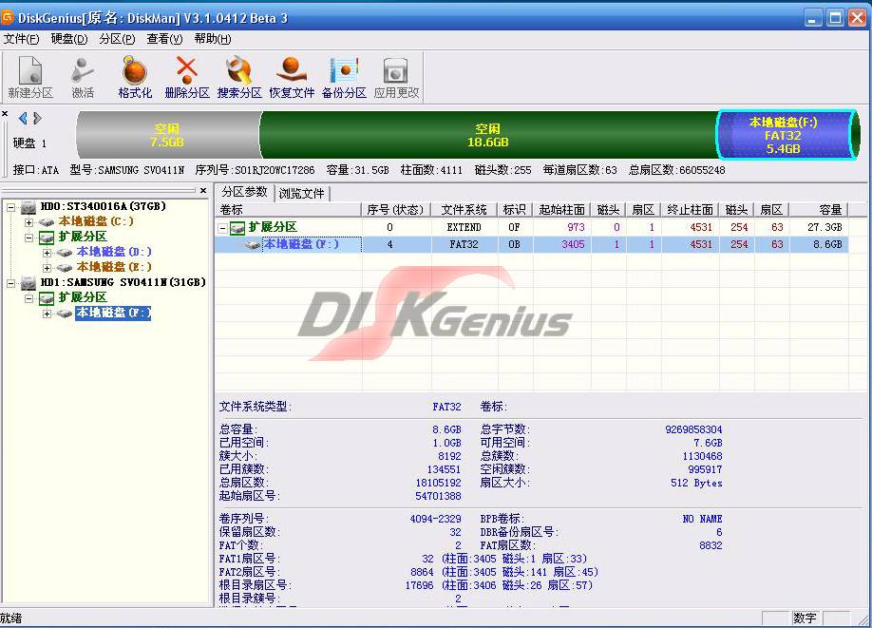Click the 扩展分区 label in partition table

click(273, 227)
